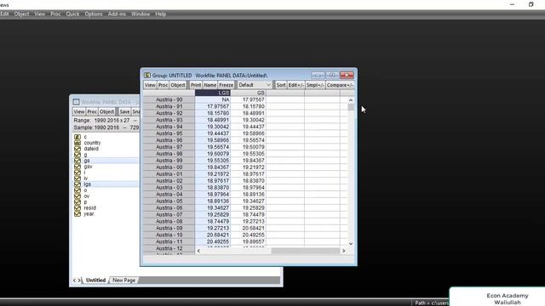The image size is (545, 306).
Task: Select the resid series icon
Action: coord(77,207)
